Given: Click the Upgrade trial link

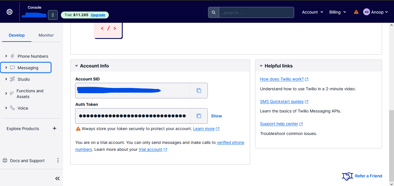Looking at the screenshot, I should tap(98, 15).
